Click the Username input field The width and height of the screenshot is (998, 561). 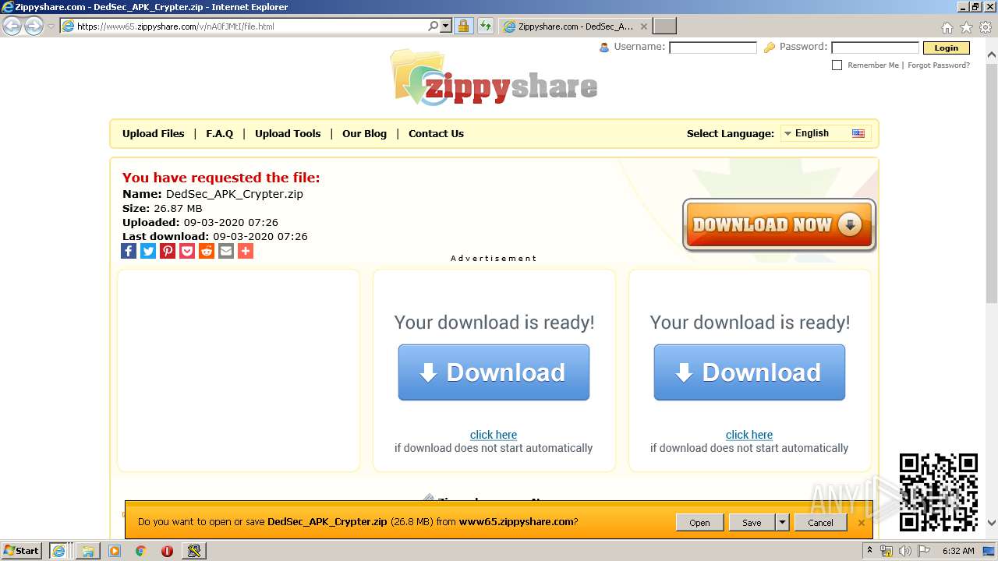coord(713,48)
